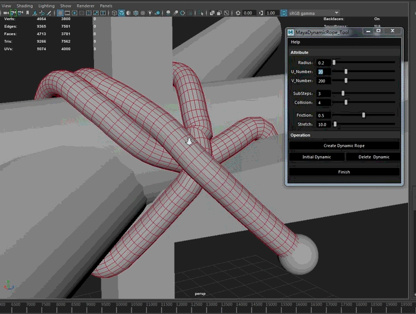Click the Delete Dynamic button

374,157
